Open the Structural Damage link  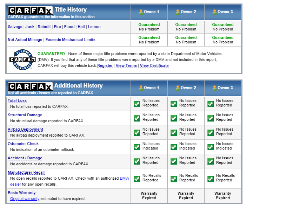(25, 115)
